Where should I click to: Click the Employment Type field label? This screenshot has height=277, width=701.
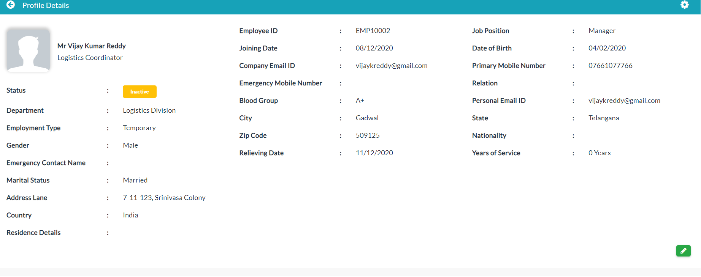tap(33, 128)
